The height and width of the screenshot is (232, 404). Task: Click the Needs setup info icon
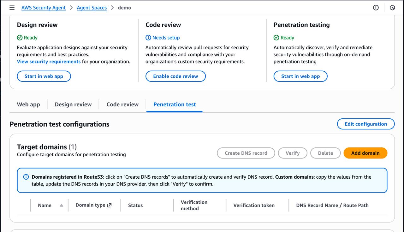148,38
